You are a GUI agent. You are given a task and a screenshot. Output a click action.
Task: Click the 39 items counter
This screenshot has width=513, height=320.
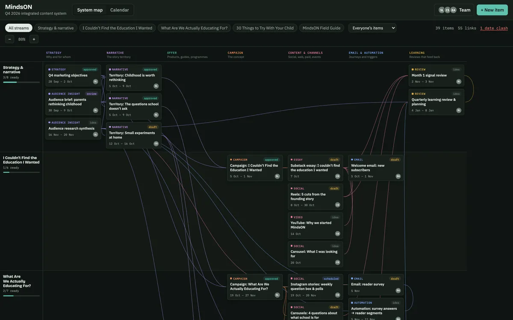[x=445, y=28]
